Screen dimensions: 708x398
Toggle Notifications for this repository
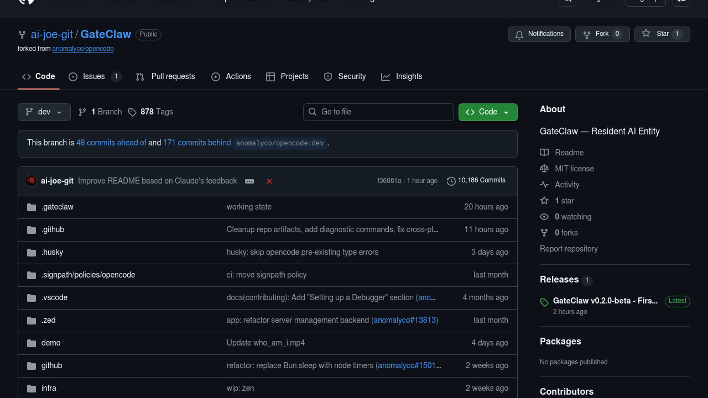click(539, 34)
